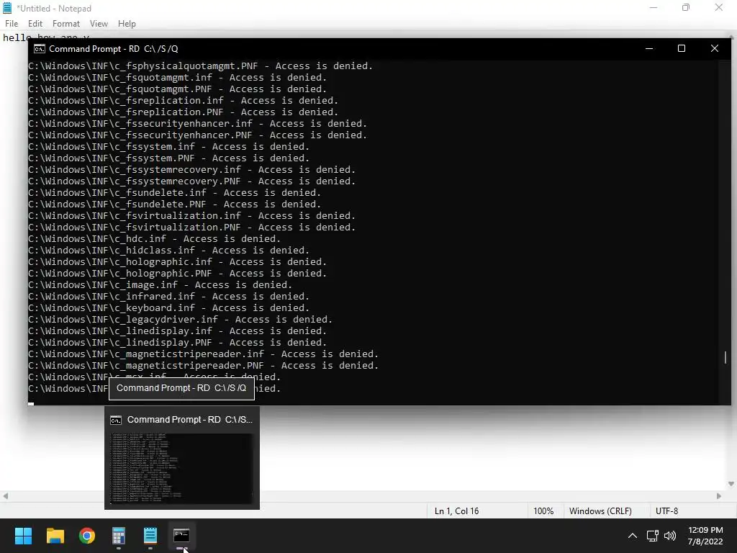Click the c_fssystem.inf output line
Viewport: 737px width, 553px height.
click(168, 147)
